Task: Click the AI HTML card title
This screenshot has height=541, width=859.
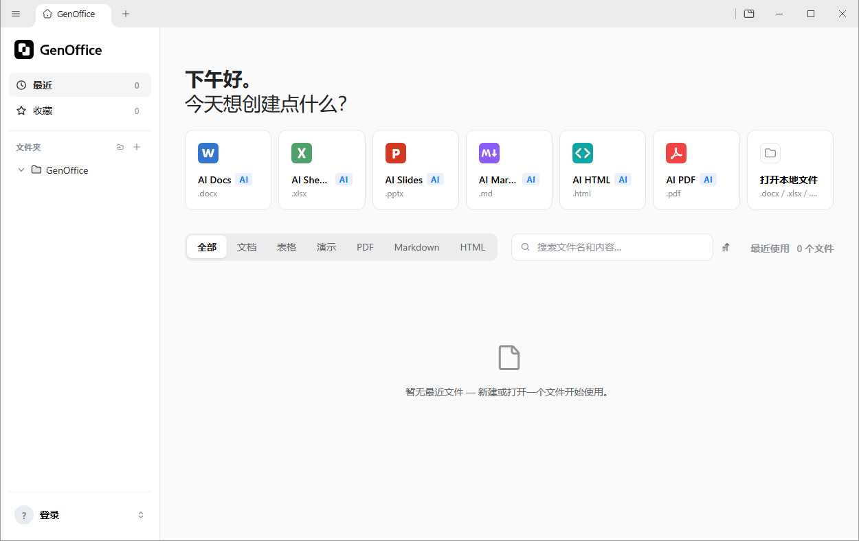Action: coord(592,180)
